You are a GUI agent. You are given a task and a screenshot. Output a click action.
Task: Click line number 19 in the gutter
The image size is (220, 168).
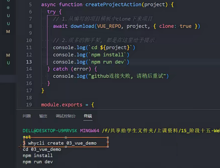click(29, 105)
